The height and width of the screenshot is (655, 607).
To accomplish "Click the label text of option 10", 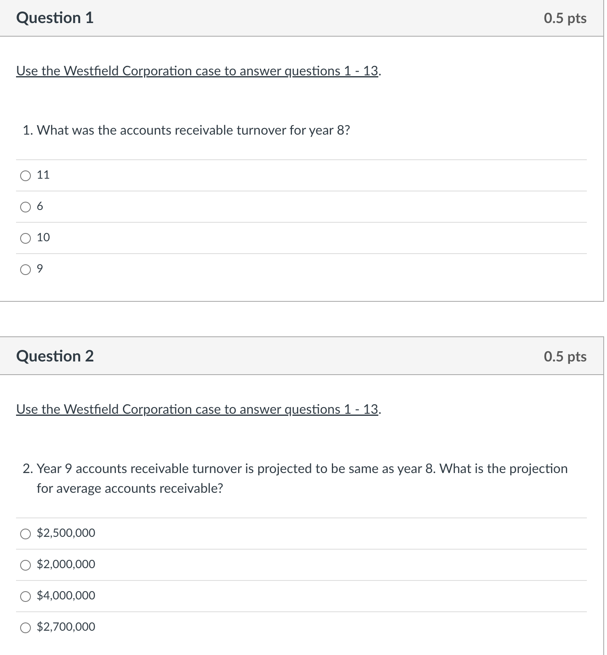I will (43, 237).
